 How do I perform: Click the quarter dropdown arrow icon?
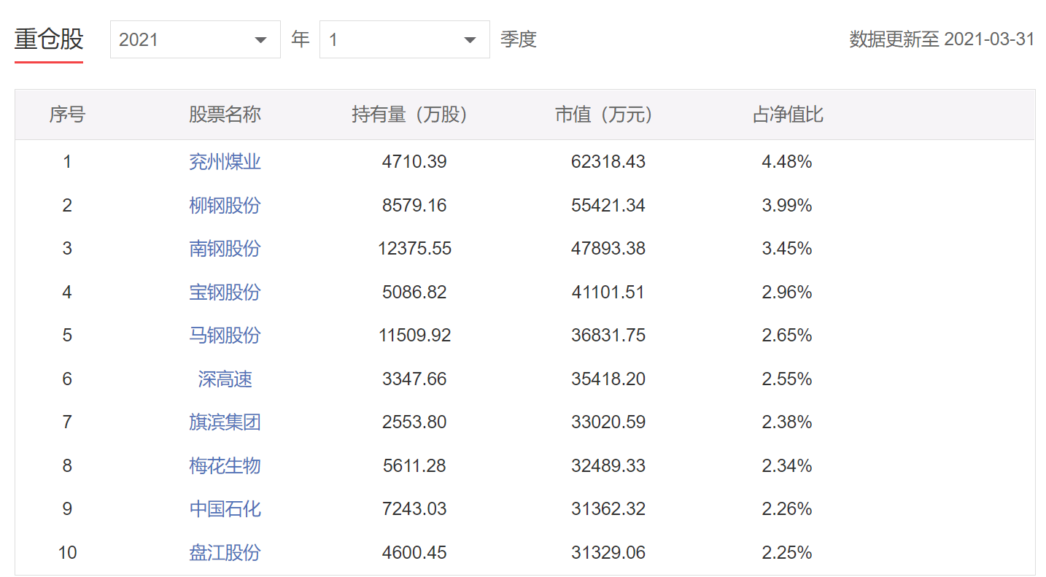(470, 40)
